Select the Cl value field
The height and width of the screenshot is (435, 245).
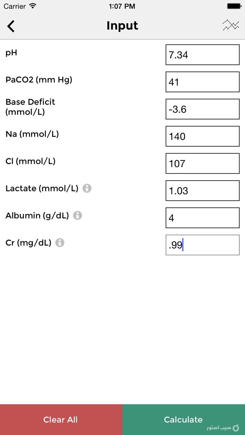pos(202,163)
